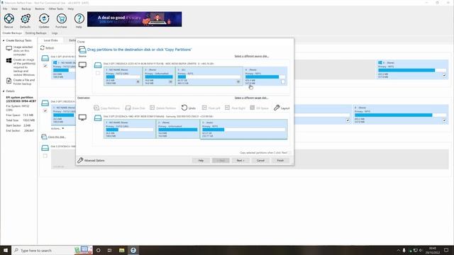
Task: Toggle checkbox on source partition 4
Action: click(x=283, y=82)
